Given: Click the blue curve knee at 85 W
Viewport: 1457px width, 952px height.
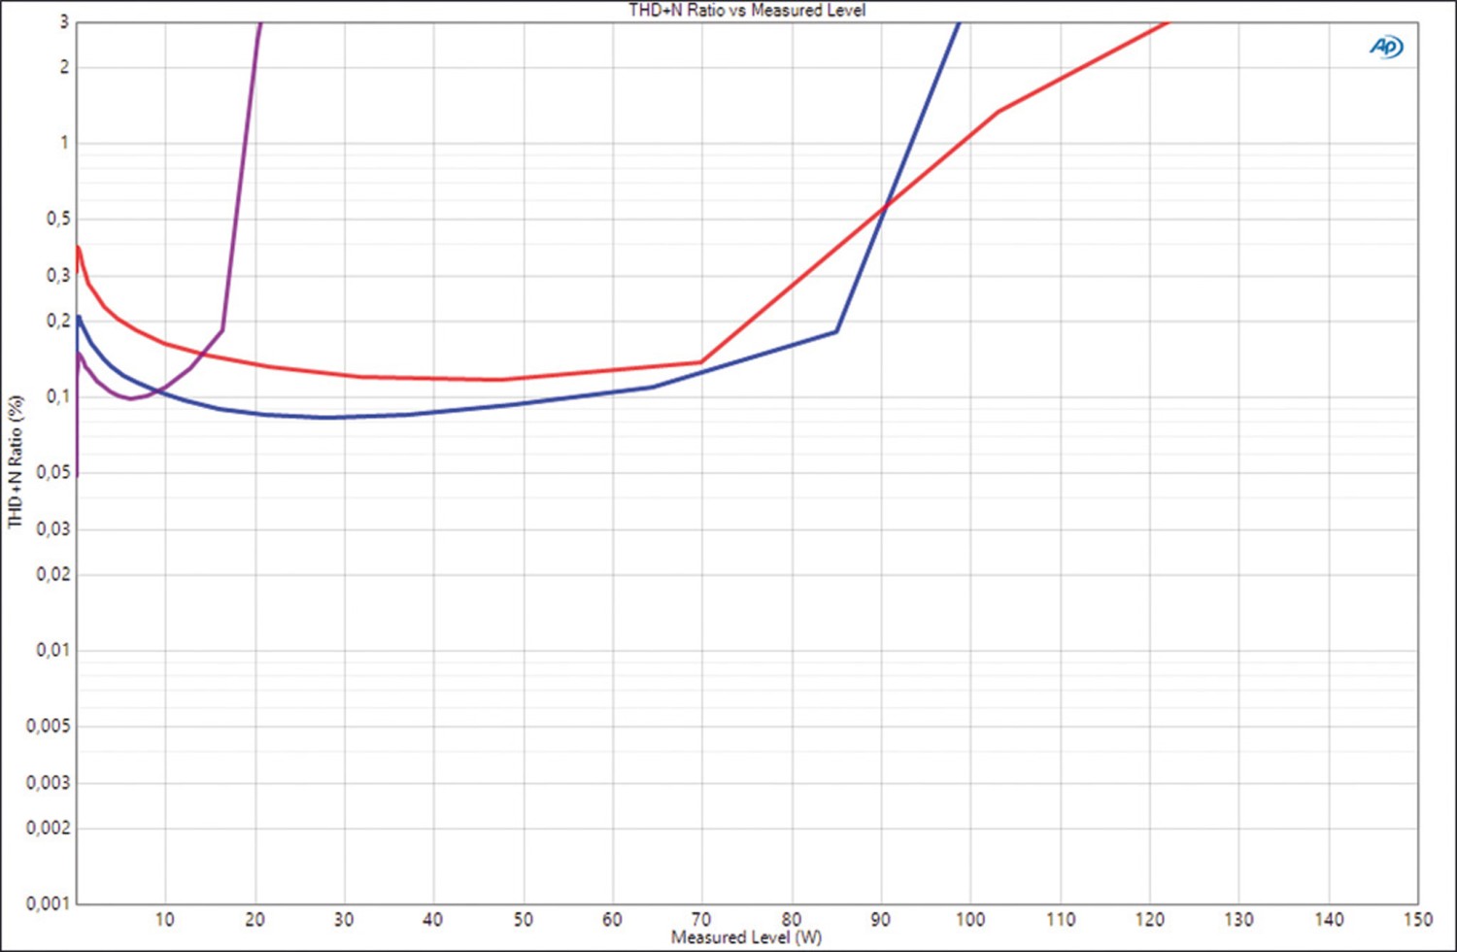Looking at the screenshot, I should pos(836,331).
